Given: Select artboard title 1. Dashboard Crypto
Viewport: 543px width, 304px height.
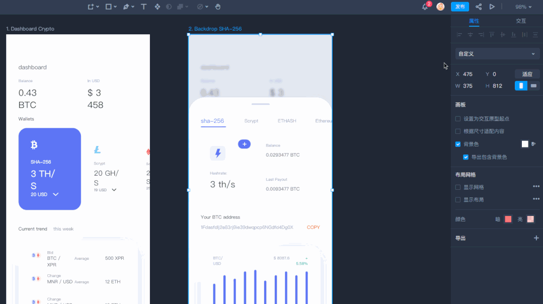Looking at the screenshot, I should tap(30, 29).
